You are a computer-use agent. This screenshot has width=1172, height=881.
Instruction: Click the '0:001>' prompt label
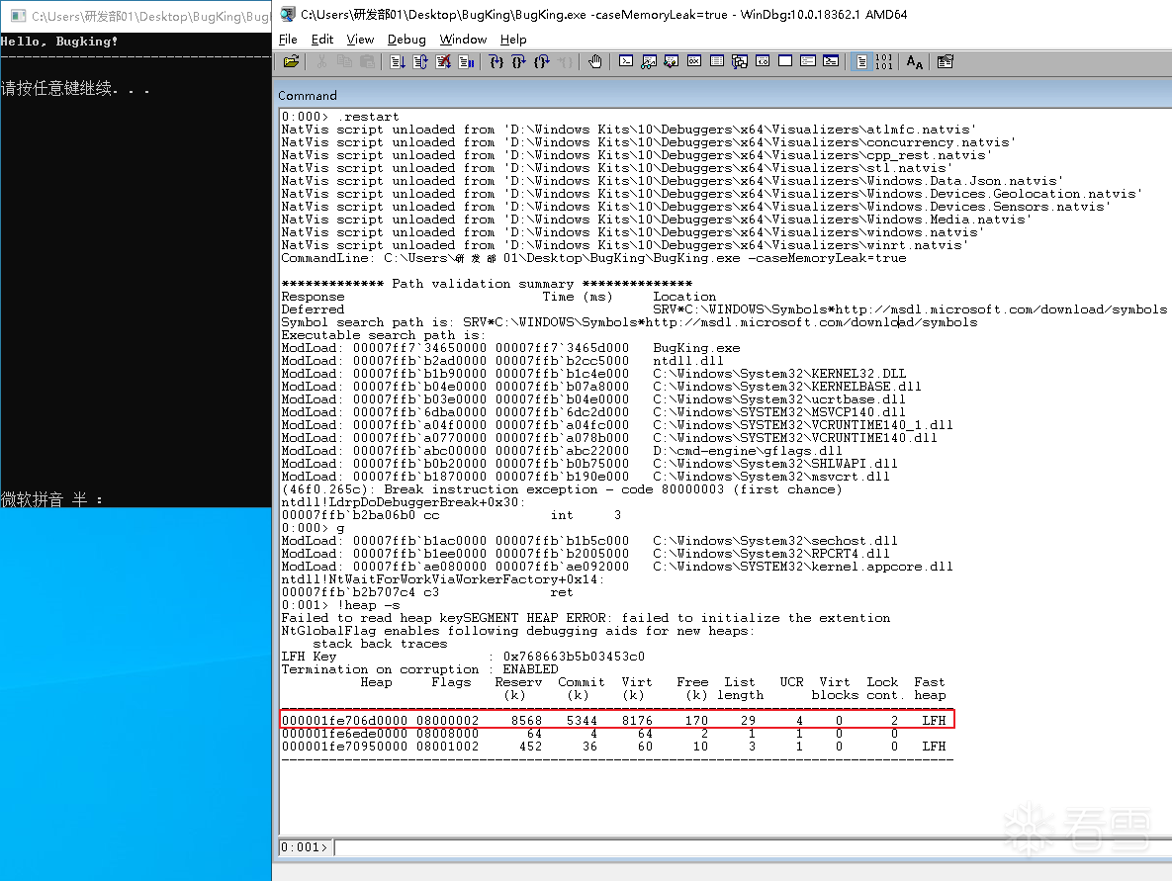pos(305,847)
